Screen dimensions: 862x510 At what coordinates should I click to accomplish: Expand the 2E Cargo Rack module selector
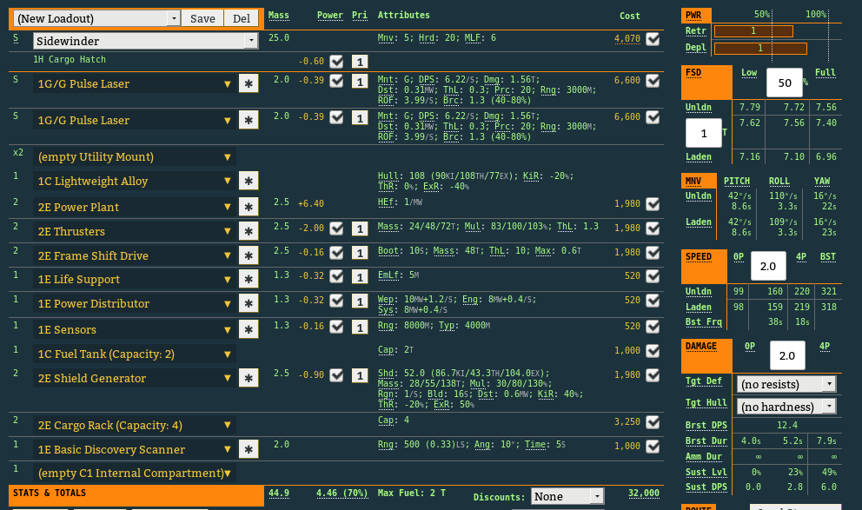[x=135, y=426]
